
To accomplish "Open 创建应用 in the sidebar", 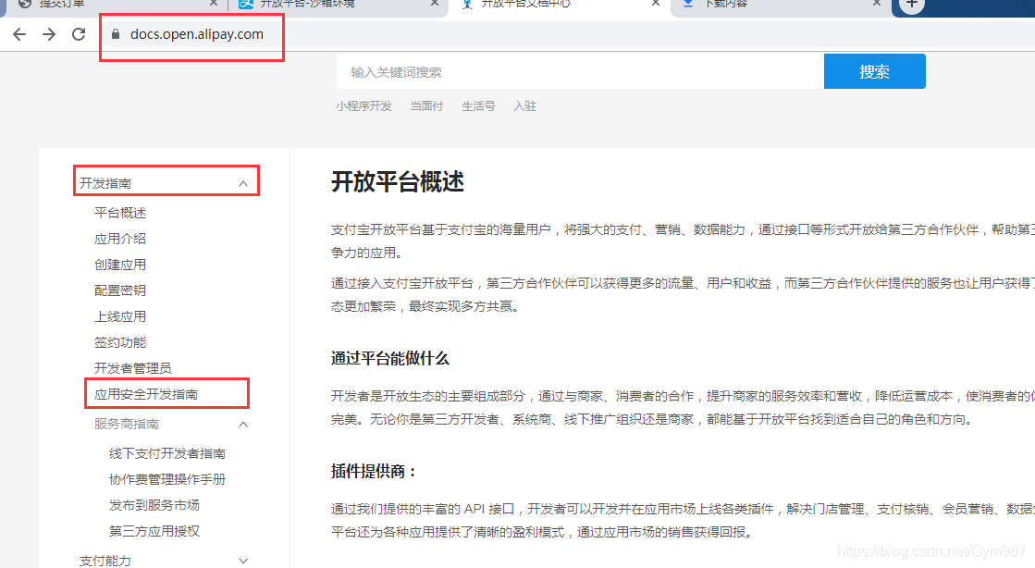I will tap(120, 265).
